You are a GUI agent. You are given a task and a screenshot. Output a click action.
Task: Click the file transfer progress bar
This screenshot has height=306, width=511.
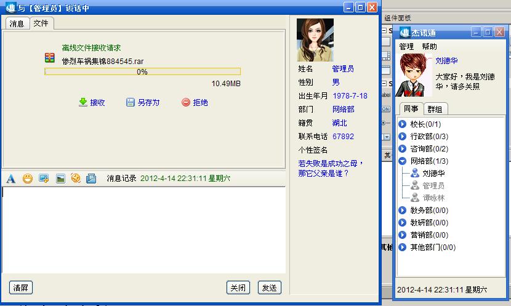click(x=142, y=71)
